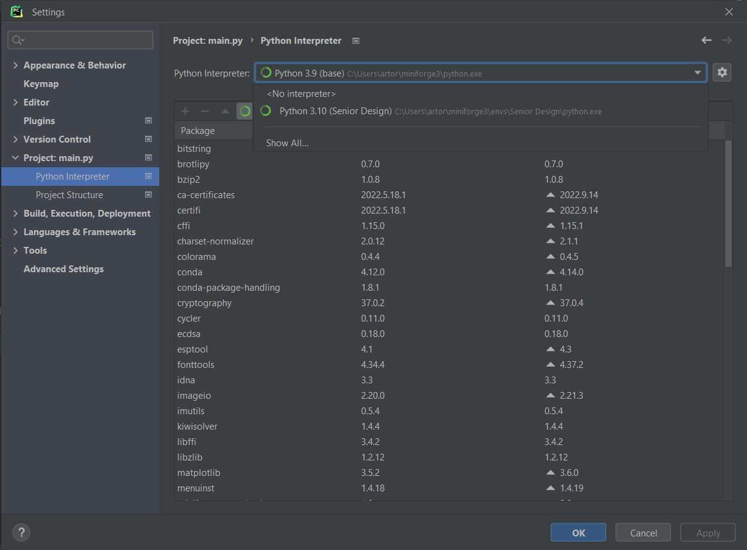Select Python 3.10 (Senior Design) interpreter

pos(480,111)
